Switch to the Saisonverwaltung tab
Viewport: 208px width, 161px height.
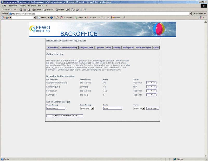pos(68,48)
